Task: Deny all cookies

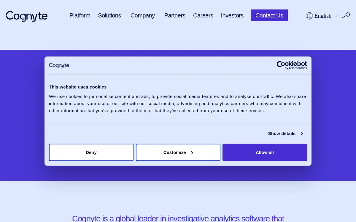Action: [91, 152]
